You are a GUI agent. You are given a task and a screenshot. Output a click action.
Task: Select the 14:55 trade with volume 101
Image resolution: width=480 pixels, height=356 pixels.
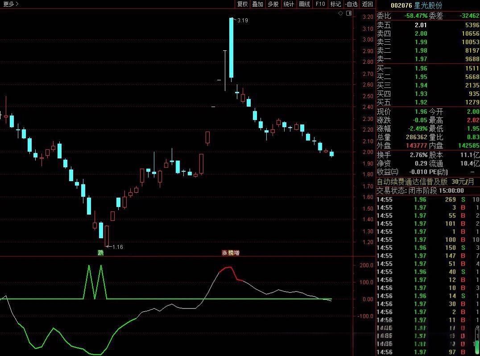428,224
